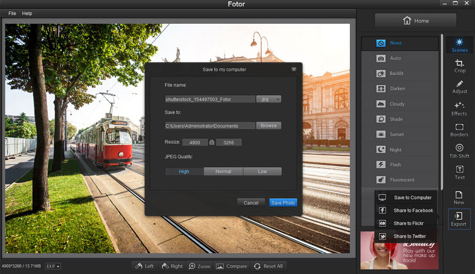Expand the .jpg file format dropdown
Screen dimensions: 475x274
[268, 99]
